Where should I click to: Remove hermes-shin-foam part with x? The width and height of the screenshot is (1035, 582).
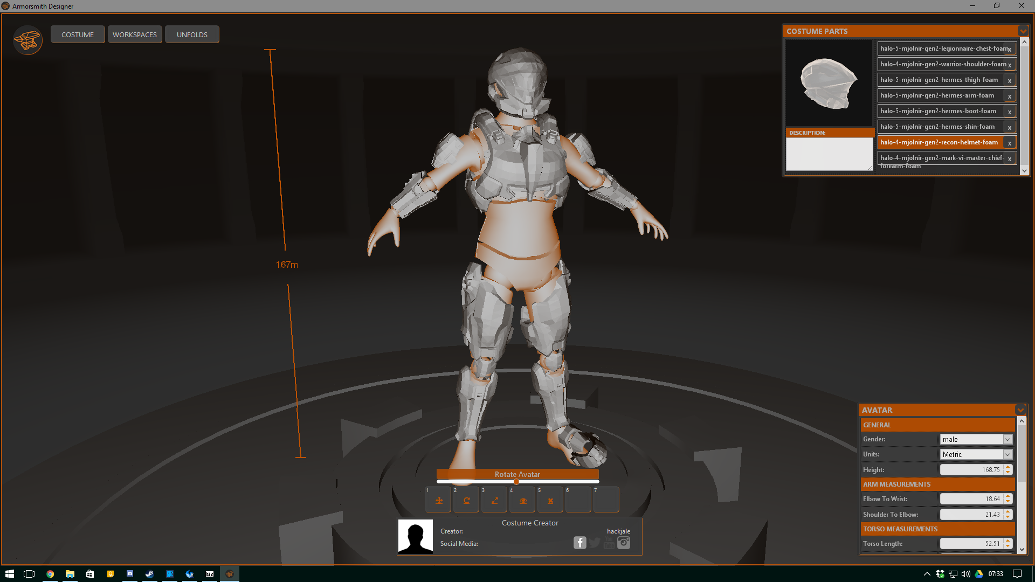(1010, 128)
